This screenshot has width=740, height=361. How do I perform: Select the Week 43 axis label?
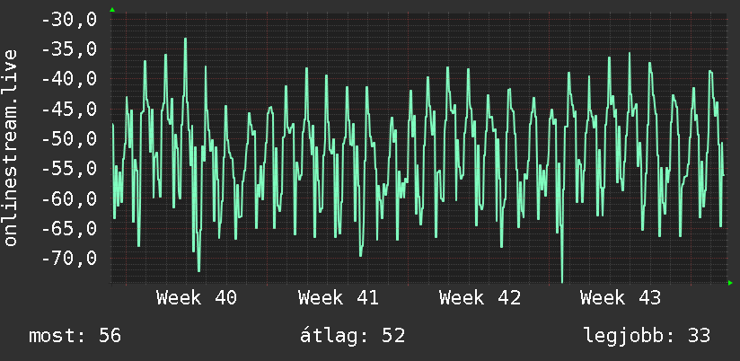(621, 298)
